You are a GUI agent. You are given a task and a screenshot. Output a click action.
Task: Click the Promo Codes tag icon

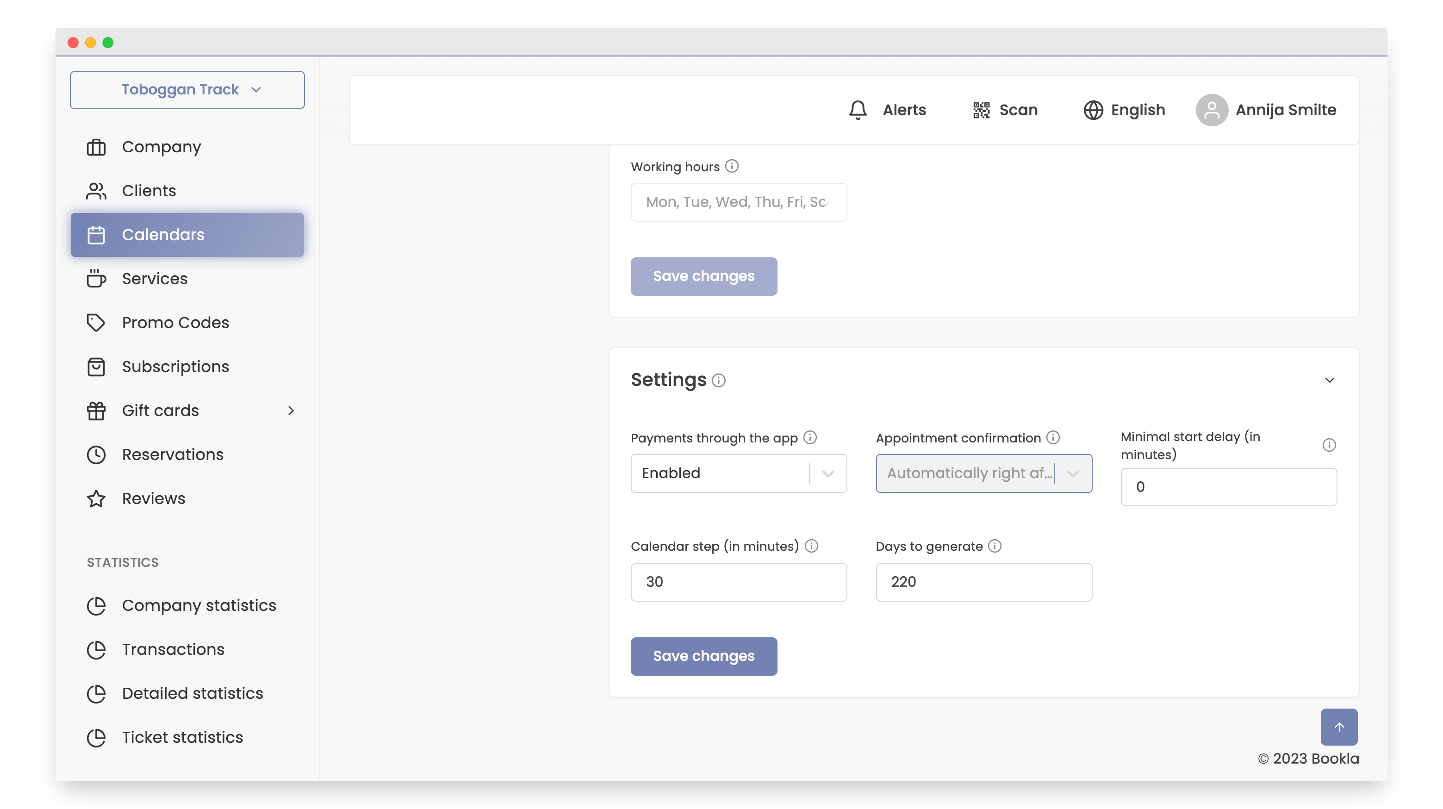pyautogui.click(x=96, y=323)
